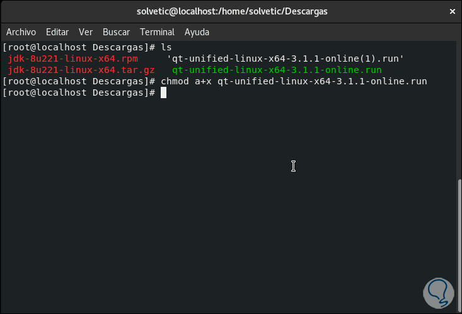Viewport: 462px width, 314px height.
Task: Open the Buscar menu
Action: point(116,32)
